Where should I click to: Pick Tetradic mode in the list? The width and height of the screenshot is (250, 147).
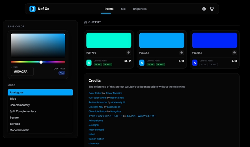(15, 124)
